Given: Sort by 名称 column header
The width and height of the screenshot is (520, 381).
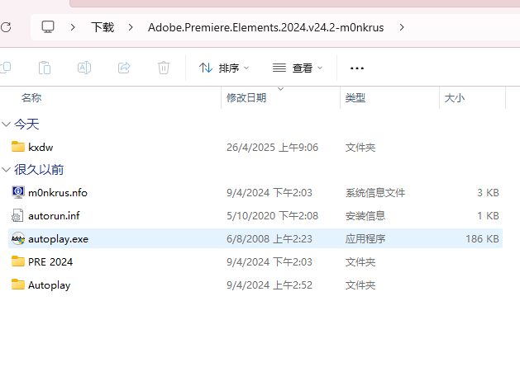Looking at the screenshot, I should tap(31, 98).
